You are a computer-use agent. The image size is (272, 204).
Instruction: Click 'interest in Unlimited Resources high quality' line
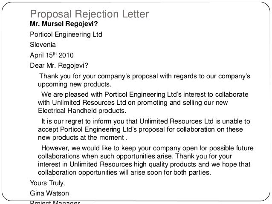click(x=144, y=164)
